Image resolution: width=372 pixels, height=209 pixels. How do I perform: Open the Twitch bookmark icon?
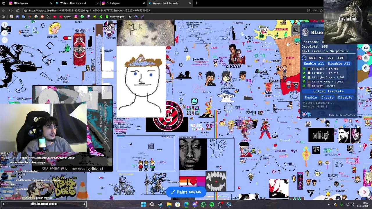88,17
